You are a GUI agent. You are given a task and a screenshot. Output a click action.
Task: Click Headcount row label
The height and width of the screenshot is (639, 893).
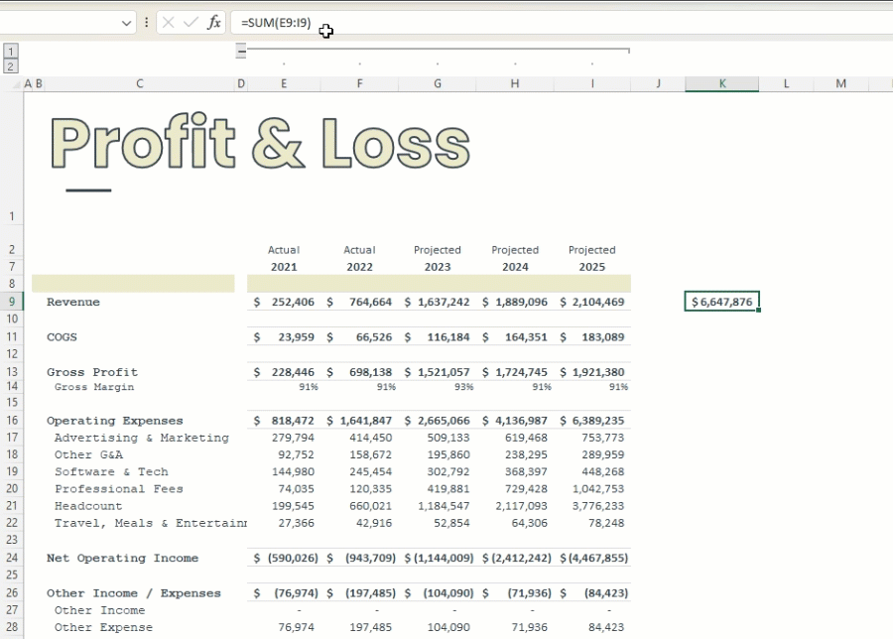pos(88,506)
